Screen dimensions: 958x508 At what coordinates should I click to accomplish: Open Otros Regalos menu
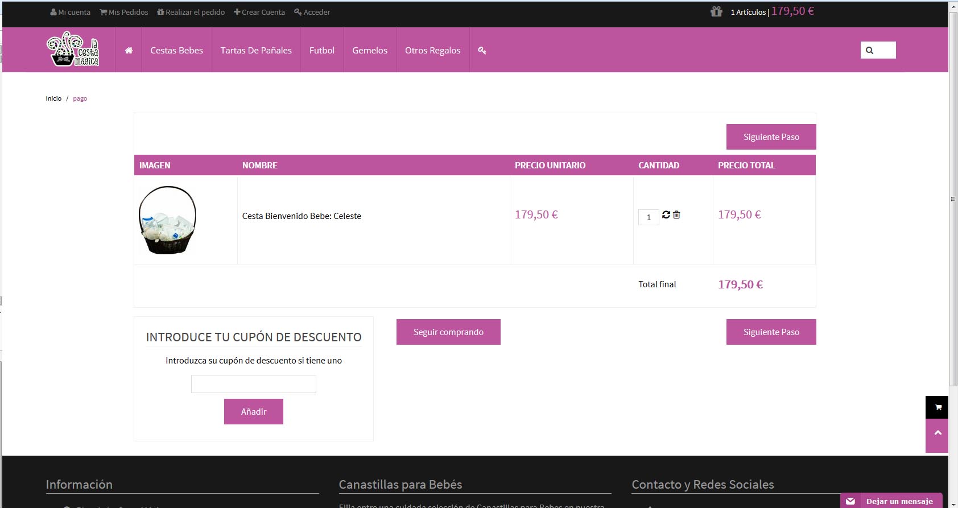433,50
